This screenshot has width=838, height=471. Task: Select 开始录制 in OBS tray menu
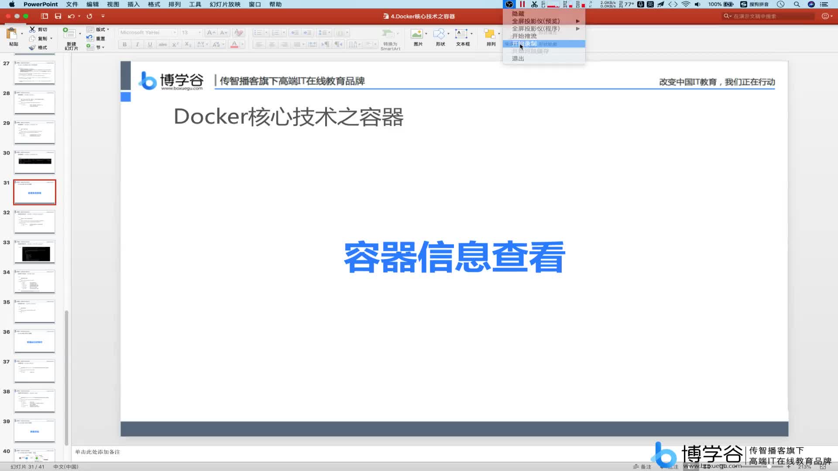click(x=544, y=44)
